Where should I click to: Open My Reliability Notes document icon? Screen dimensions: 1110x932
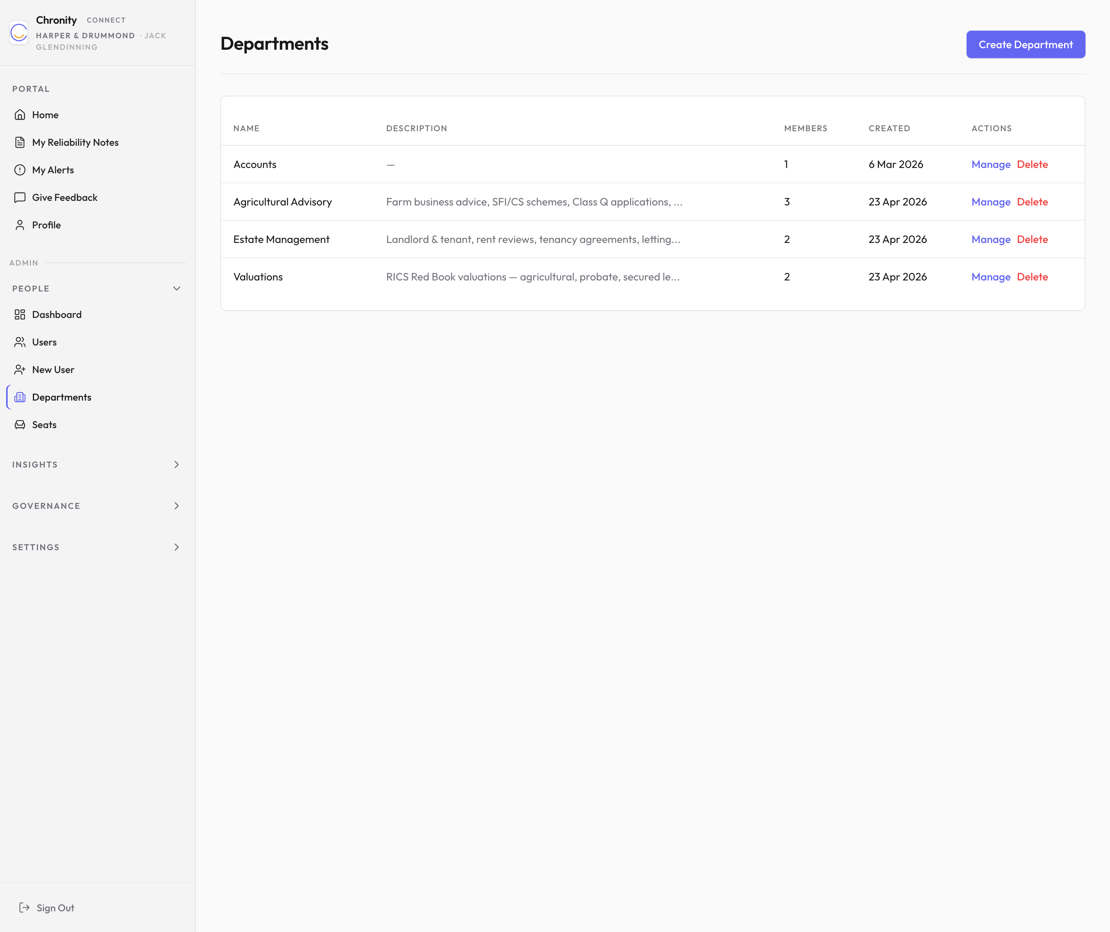tap(20, 142)
